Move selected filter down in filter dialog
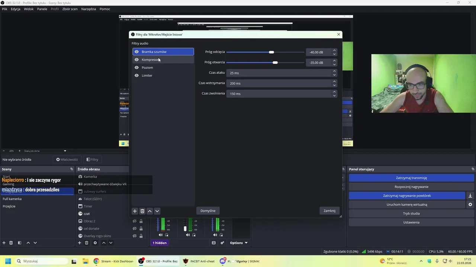Viewport: 476px width, 267px height. coord(157,211)
